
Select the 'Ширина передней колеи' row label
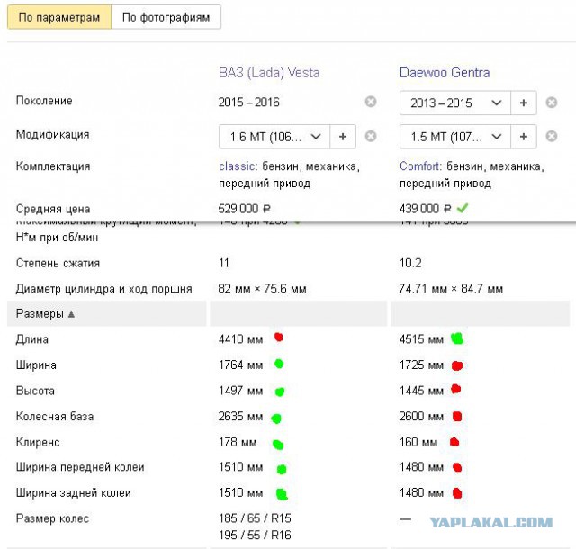coord(80,467)
